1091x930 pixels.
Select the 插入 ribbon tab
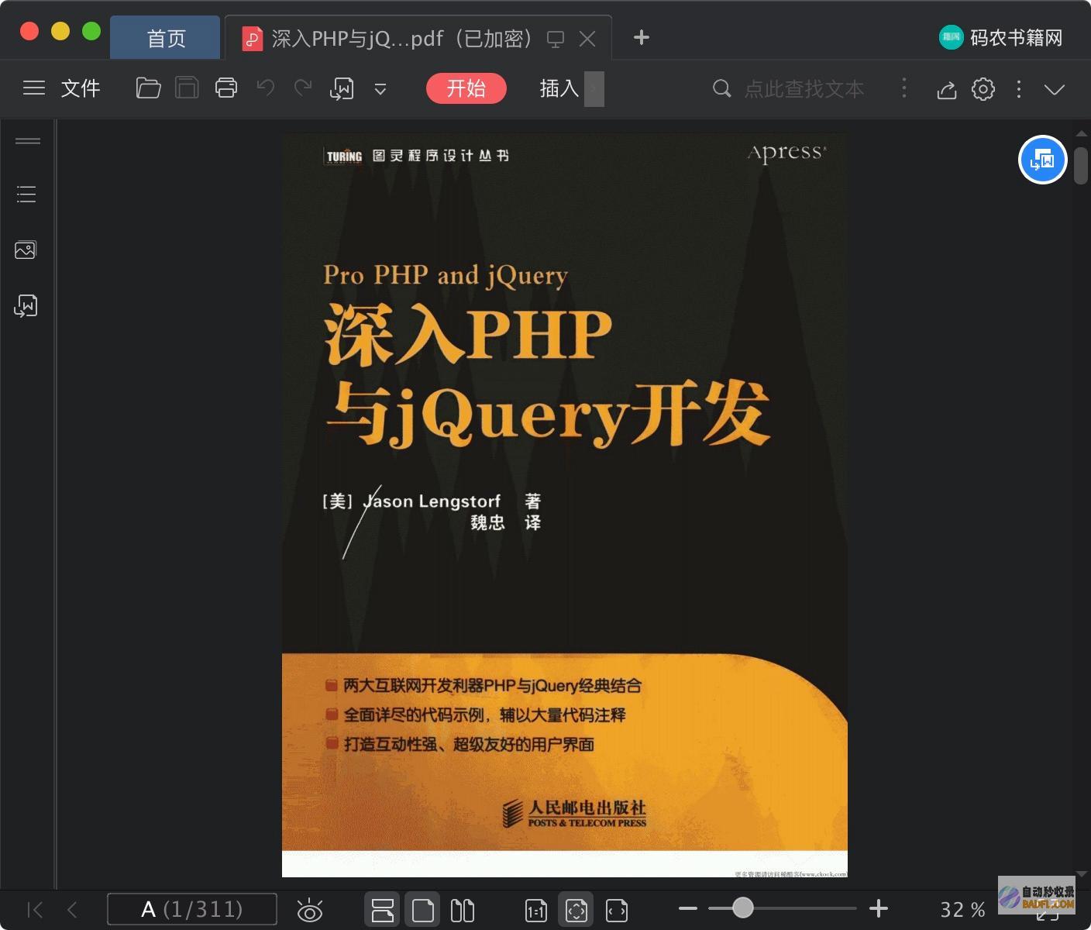click(x=559, y=88)
